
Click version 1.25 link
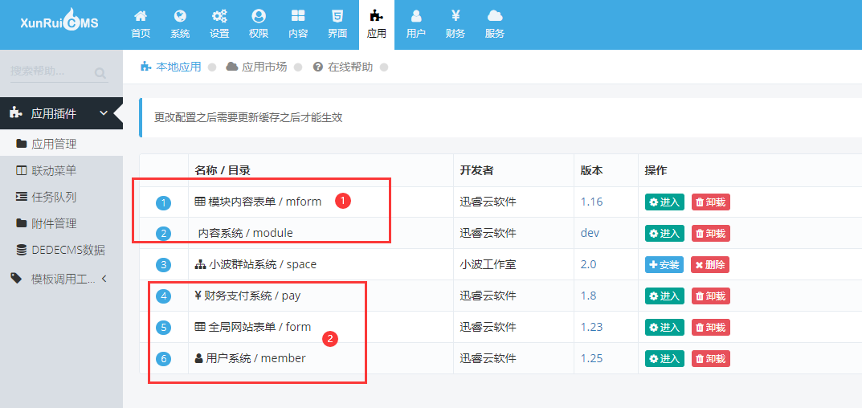coord(591,358)
